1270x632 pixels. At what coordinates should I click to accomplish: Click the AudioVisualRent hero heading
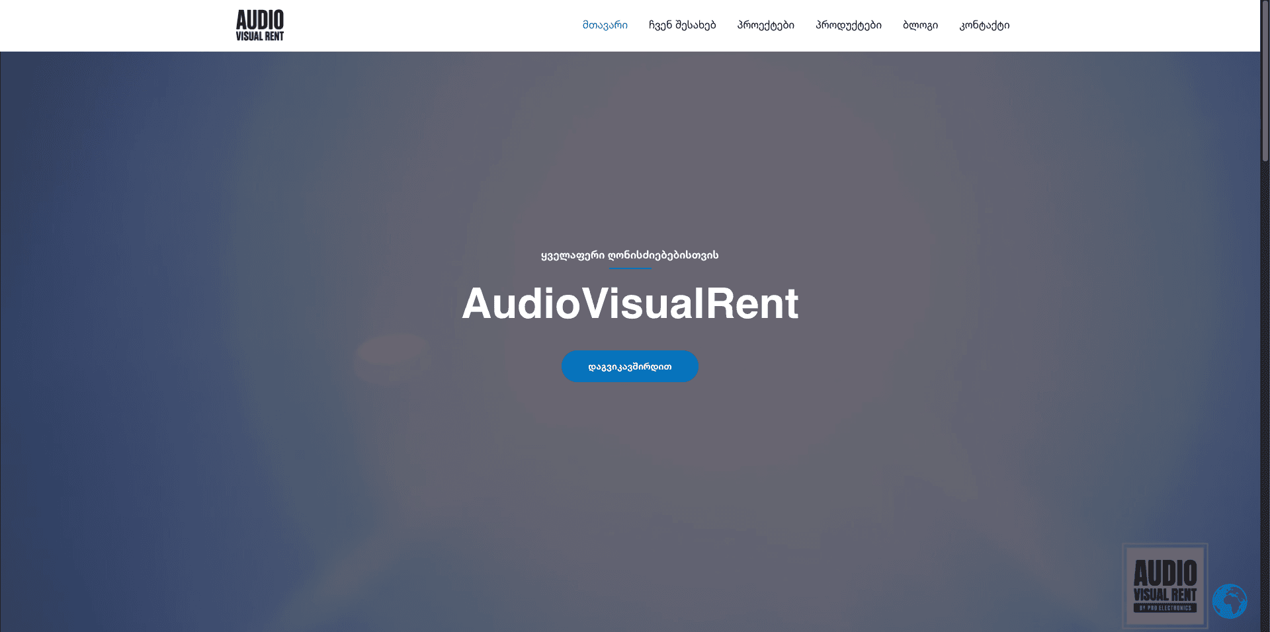click(x=630, y=304)
